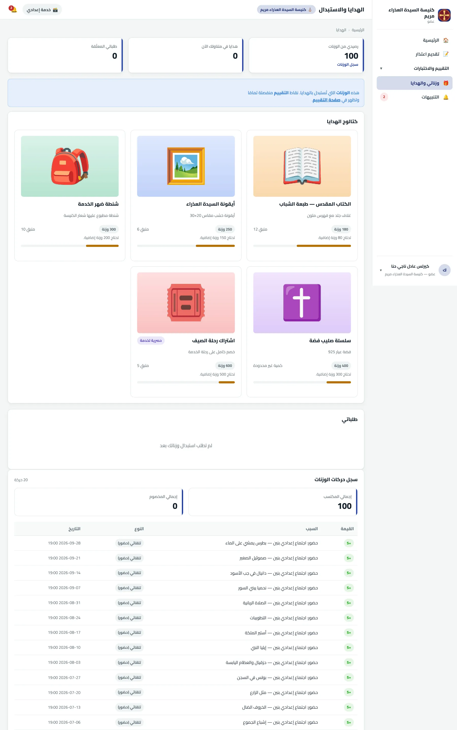Open the سجل الوزنات link
This screenshot has width=457, height=730.
pos(348,64)
